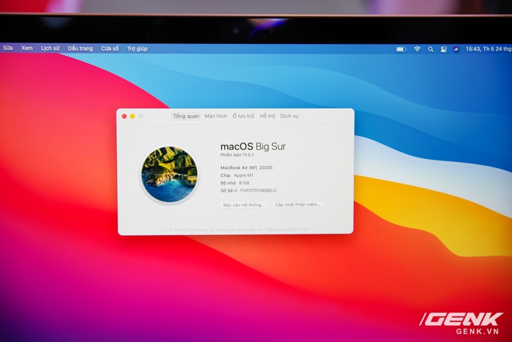The width and height of the screenshot is (512, 342).
Task: Launch Siri from menu bar
Action: (456, 50)
